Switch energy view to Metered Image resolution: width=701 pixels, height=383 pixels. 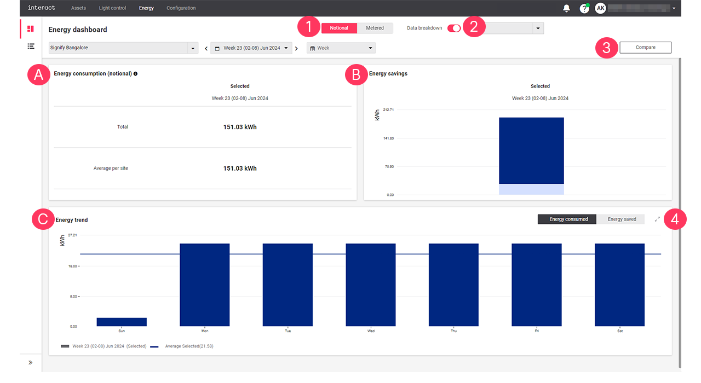click(x=375, y=27)
